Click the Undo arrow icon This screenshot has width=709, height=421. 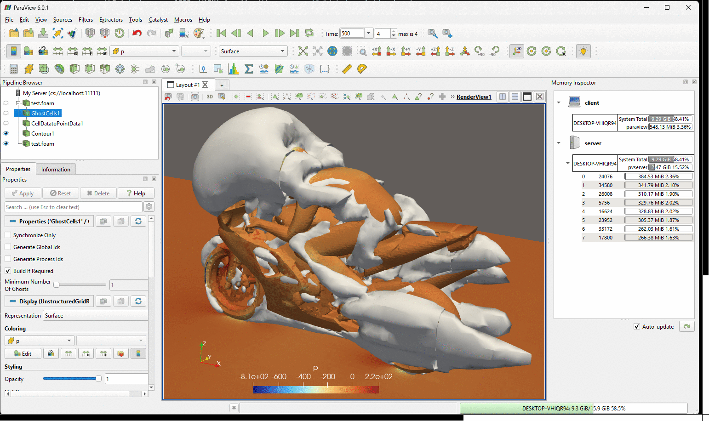coord(137,33)
